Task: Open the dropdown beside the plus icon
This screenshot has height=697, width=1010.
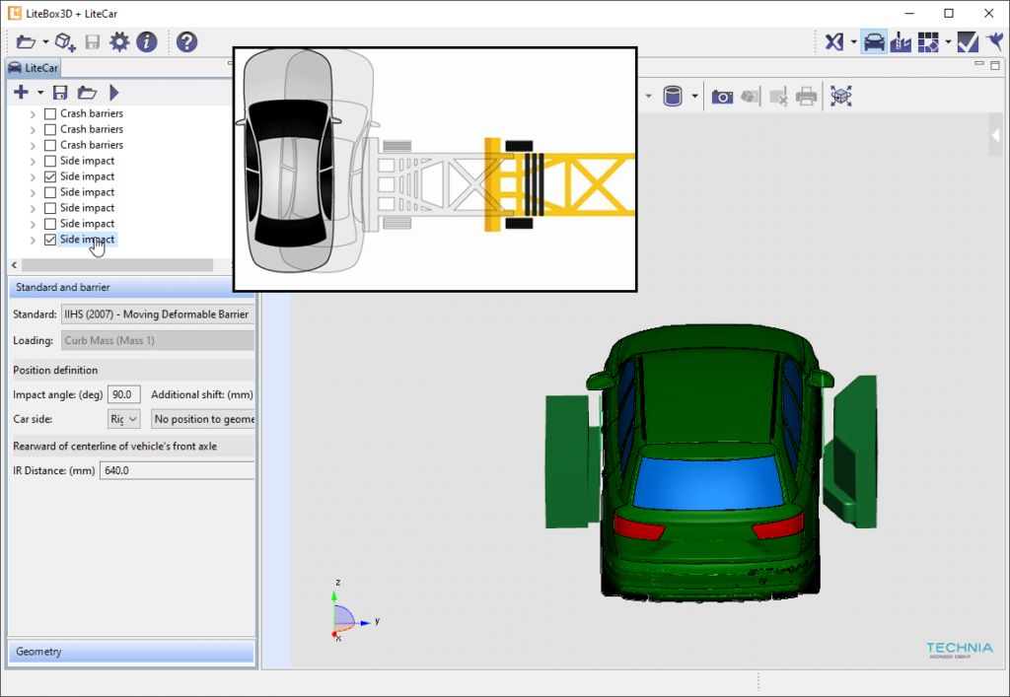Action: [x=39, y=93]
